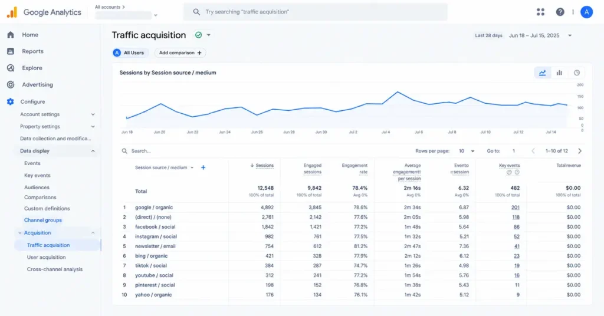Open Data collection and modification menu
604x316 pixels.
pyautogui.click(x=55, y=139)
